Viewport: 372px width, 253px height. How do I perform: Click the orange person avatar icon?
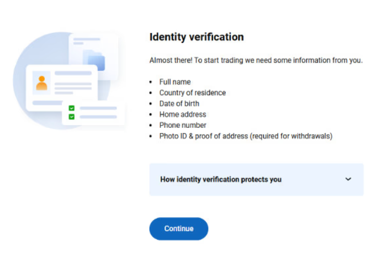click(x=42, y=83)
